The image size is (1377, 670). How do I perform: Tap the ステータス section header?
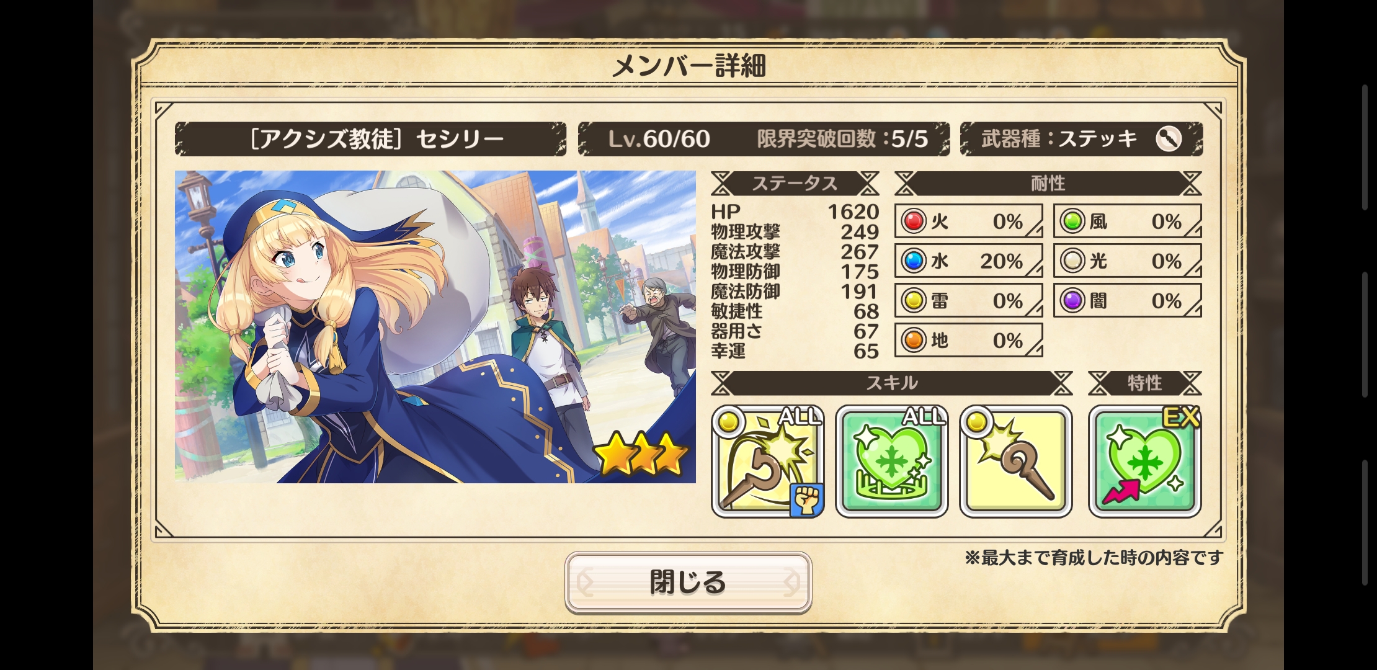coord(795,184)
